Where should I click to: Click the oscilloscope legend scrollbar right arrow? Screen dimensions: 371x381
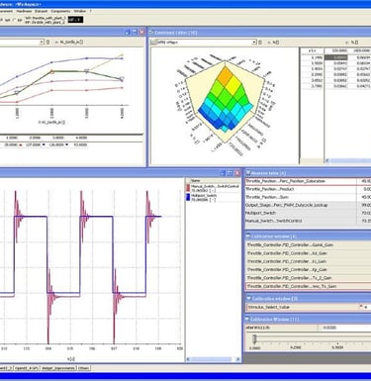(x=238, y=359)
